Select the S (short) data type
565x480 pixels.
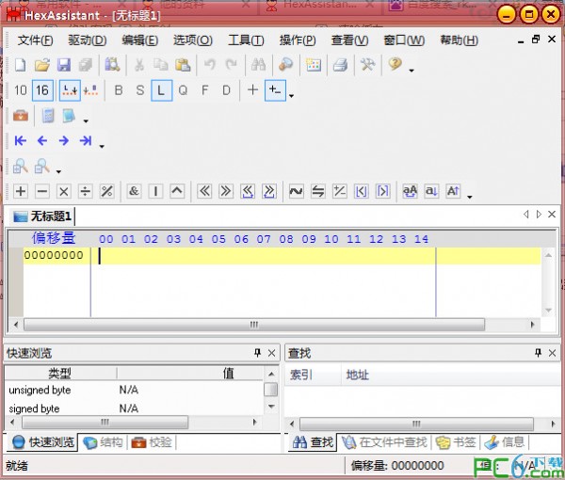coord(139,90)
